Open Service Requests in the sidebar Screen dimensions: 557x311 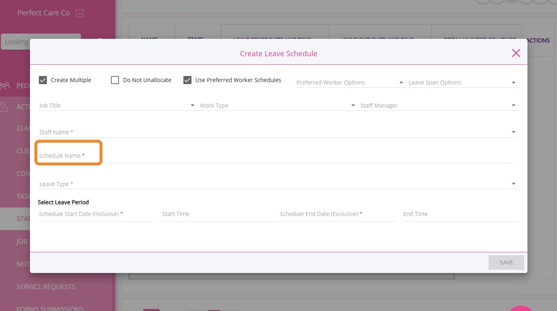(46, 287)
